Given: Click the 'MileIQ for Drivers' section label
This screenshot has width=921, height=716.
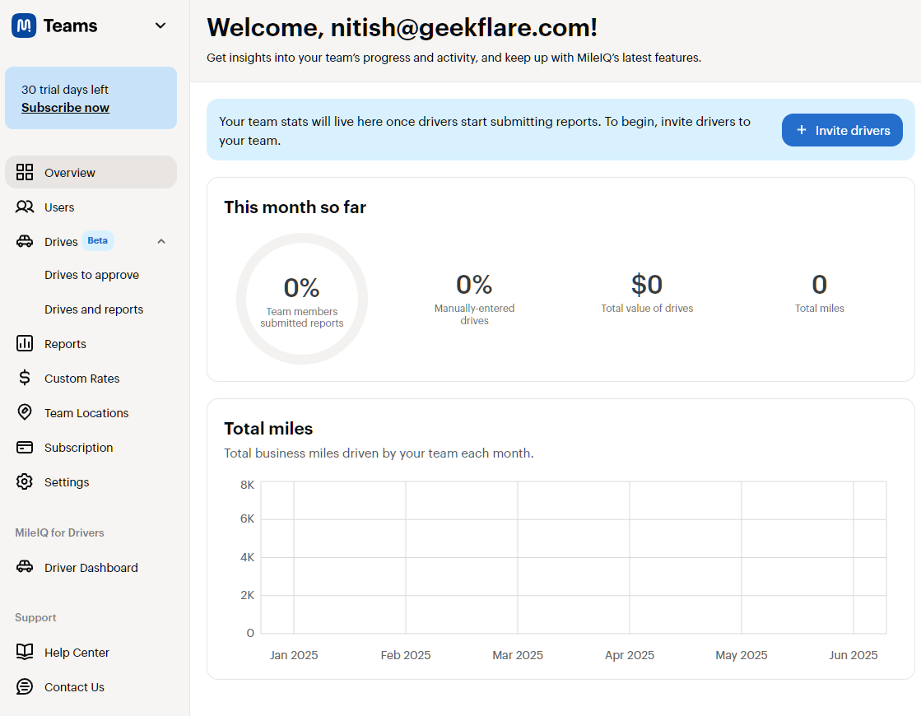Looking at the screenshot, I should (59, 532).
